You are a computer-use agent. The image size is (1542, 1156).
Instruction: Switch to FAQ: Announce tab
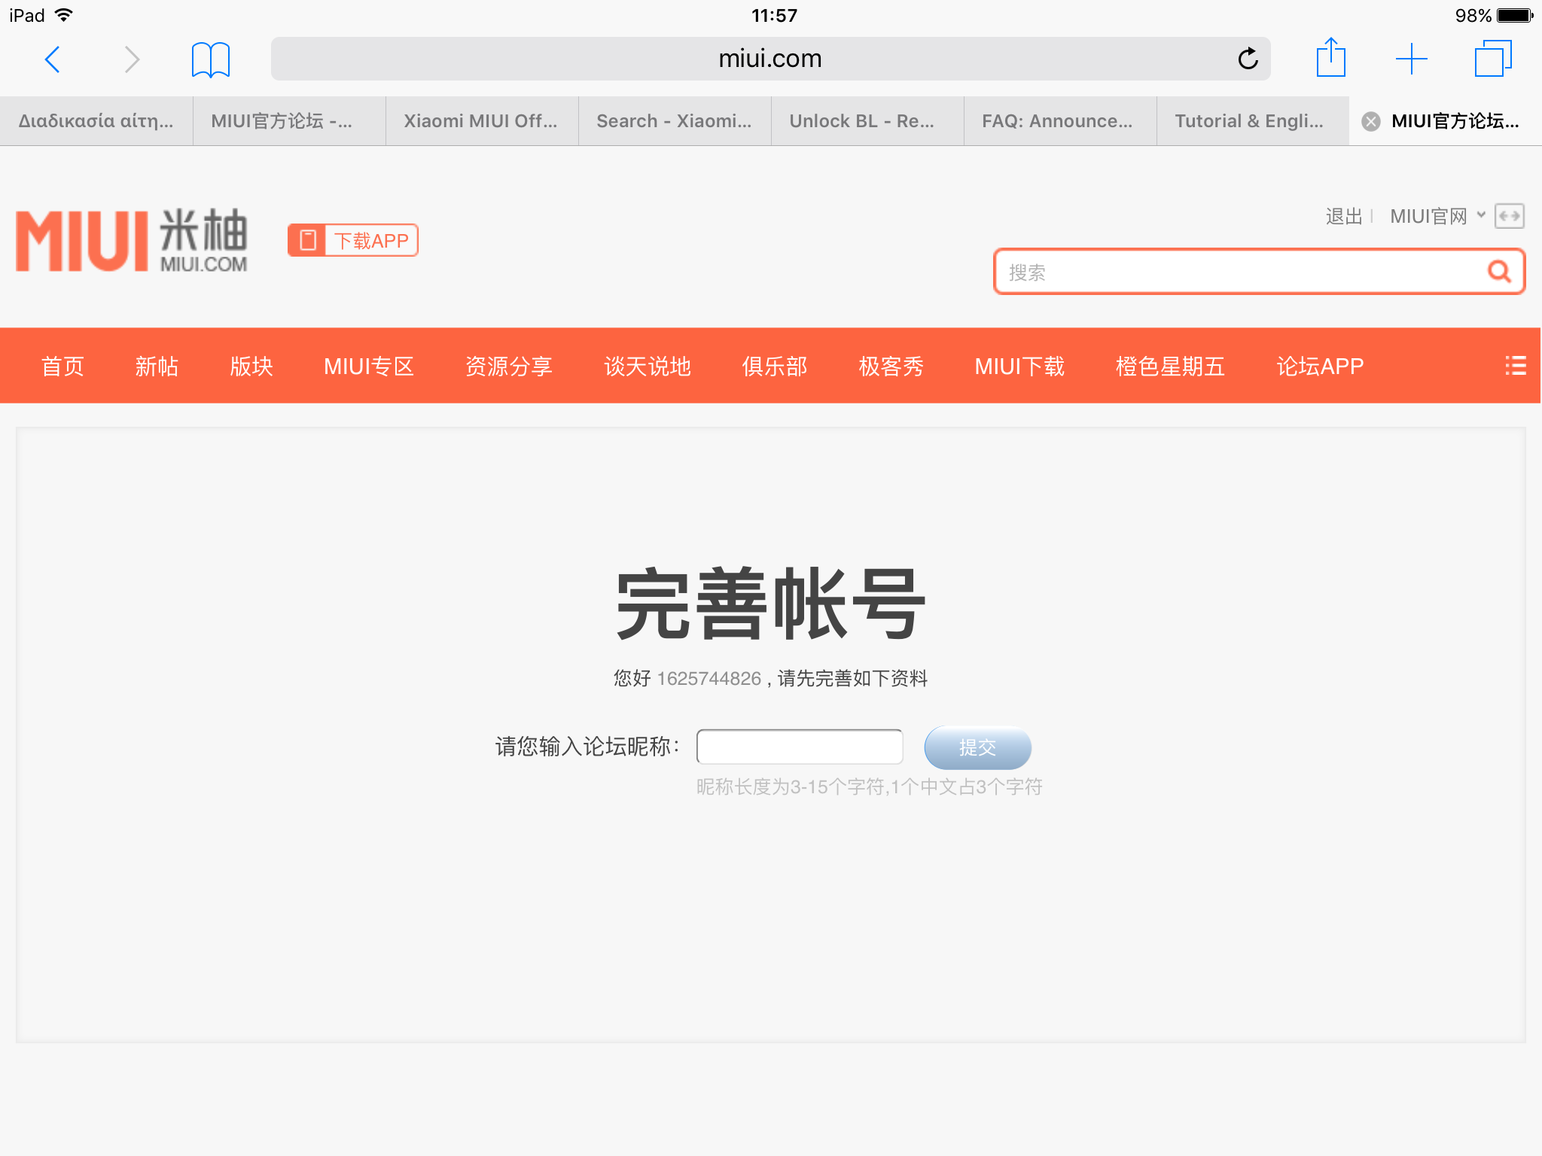click(1056, 121)
